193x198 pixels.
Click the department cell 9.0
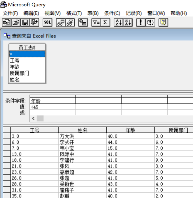coord(174,160)
